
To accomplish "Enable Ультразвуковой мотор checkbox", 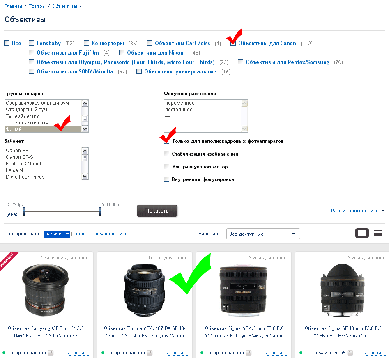I will 166,166.
